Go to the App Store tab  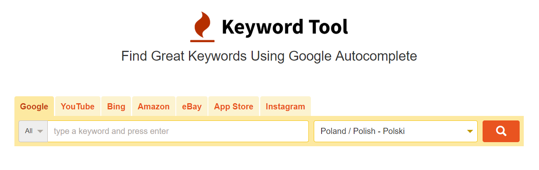[233, 107]
